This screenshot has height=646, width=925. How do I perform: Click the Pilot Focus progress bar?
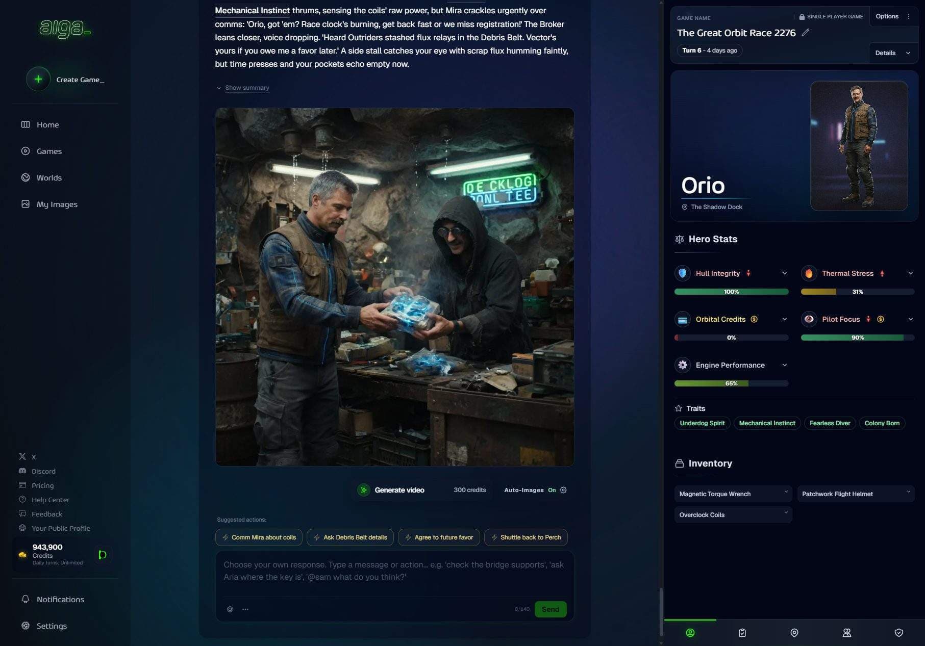[857, 338]
